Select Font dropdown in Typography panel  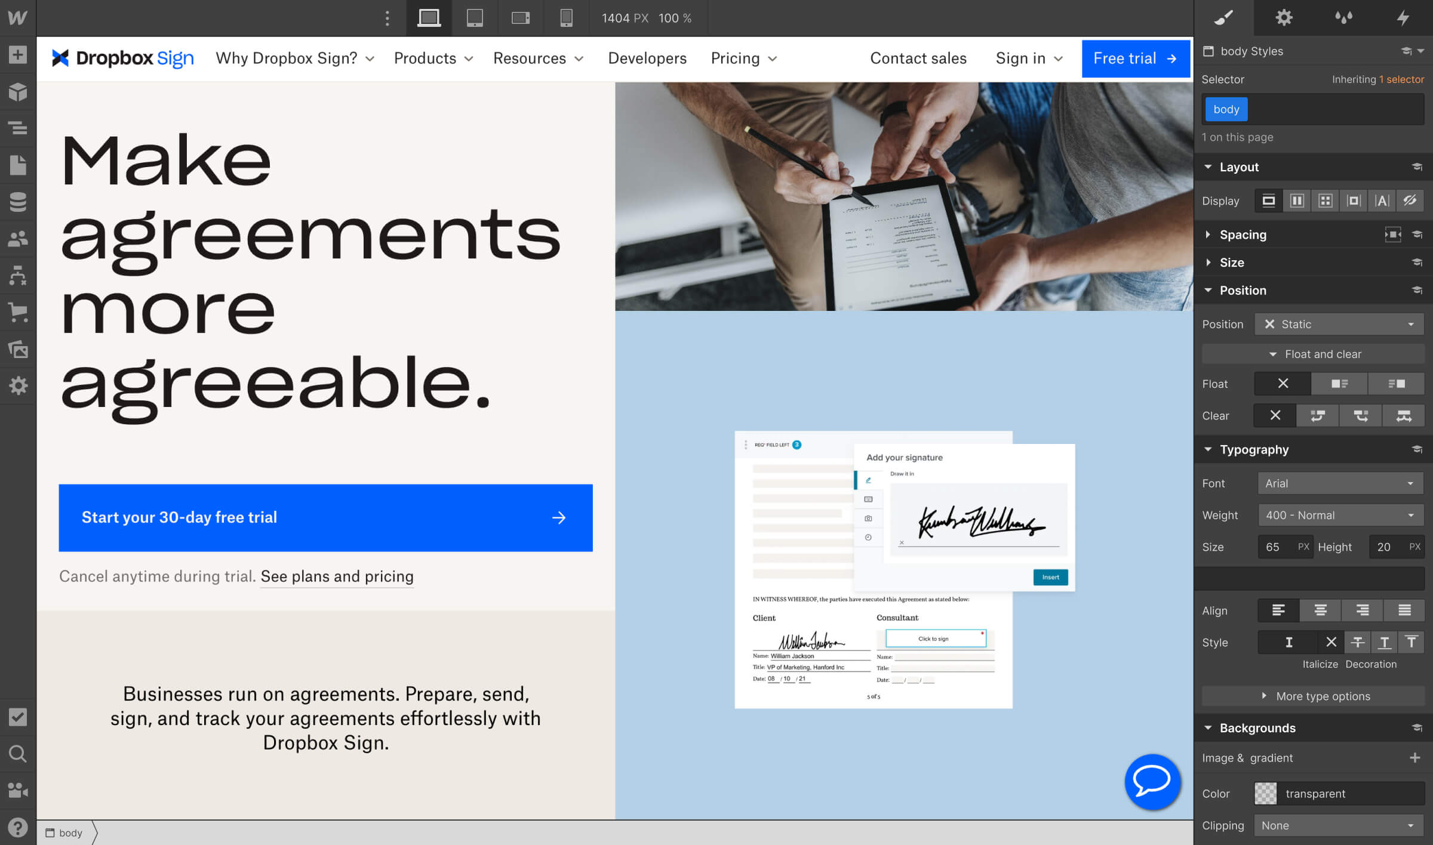pyautogui.click(x=1339, y=483)
